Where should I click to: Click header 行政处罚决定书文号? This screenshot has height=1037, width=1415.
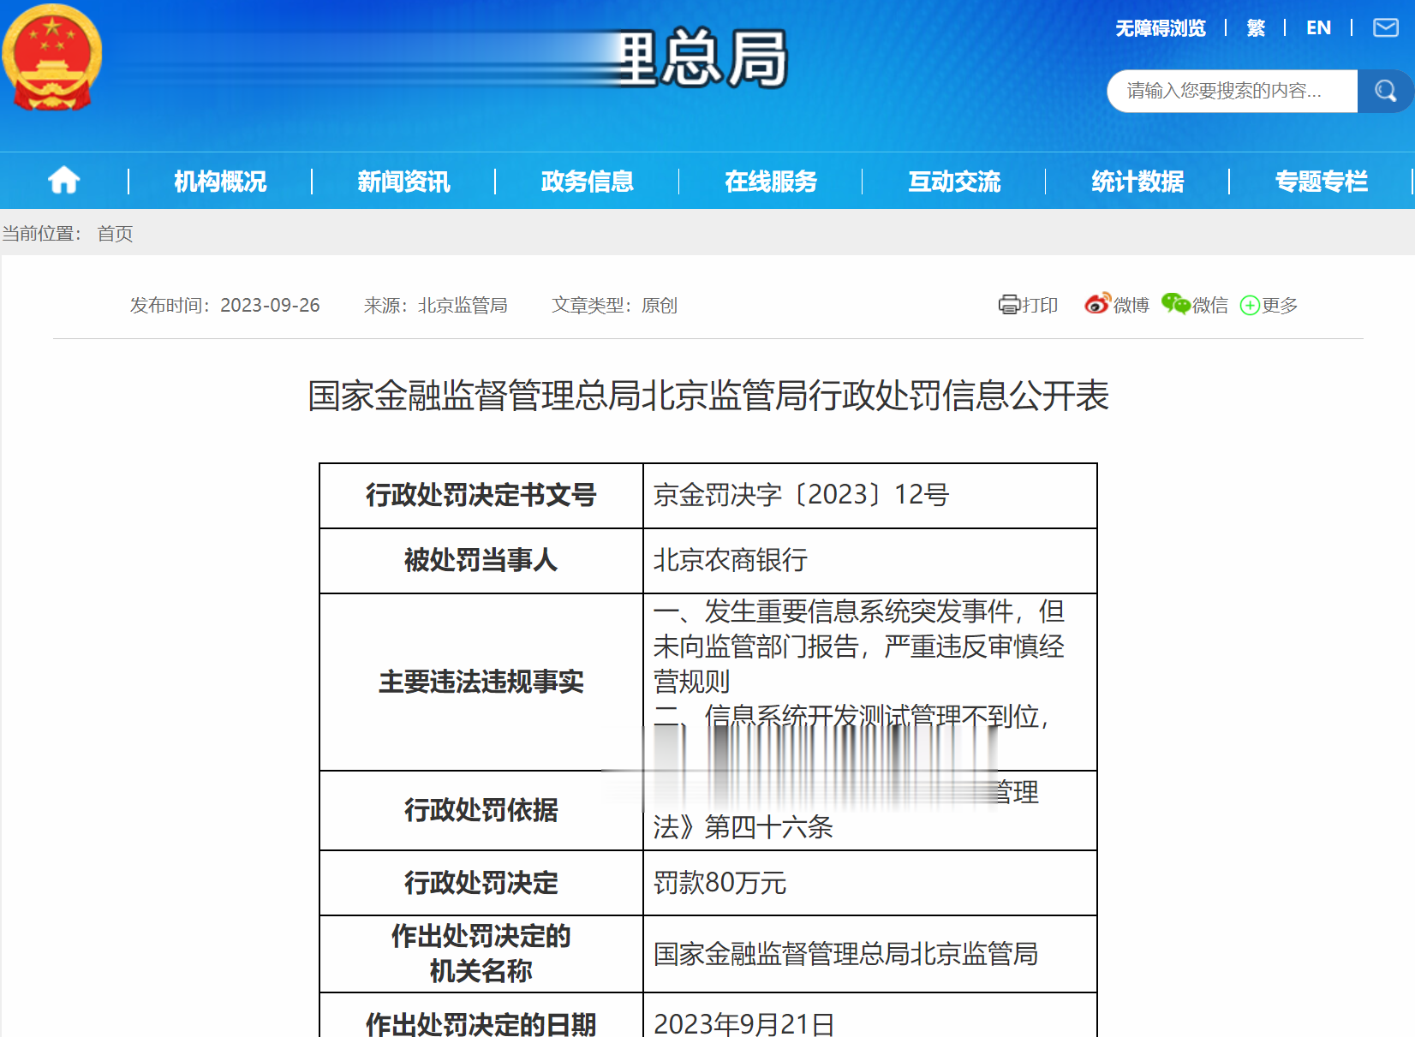[x=481, y=495]
